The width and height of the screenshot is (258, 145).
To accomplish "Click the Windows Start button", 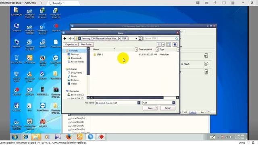I will [x=15, y=137].
